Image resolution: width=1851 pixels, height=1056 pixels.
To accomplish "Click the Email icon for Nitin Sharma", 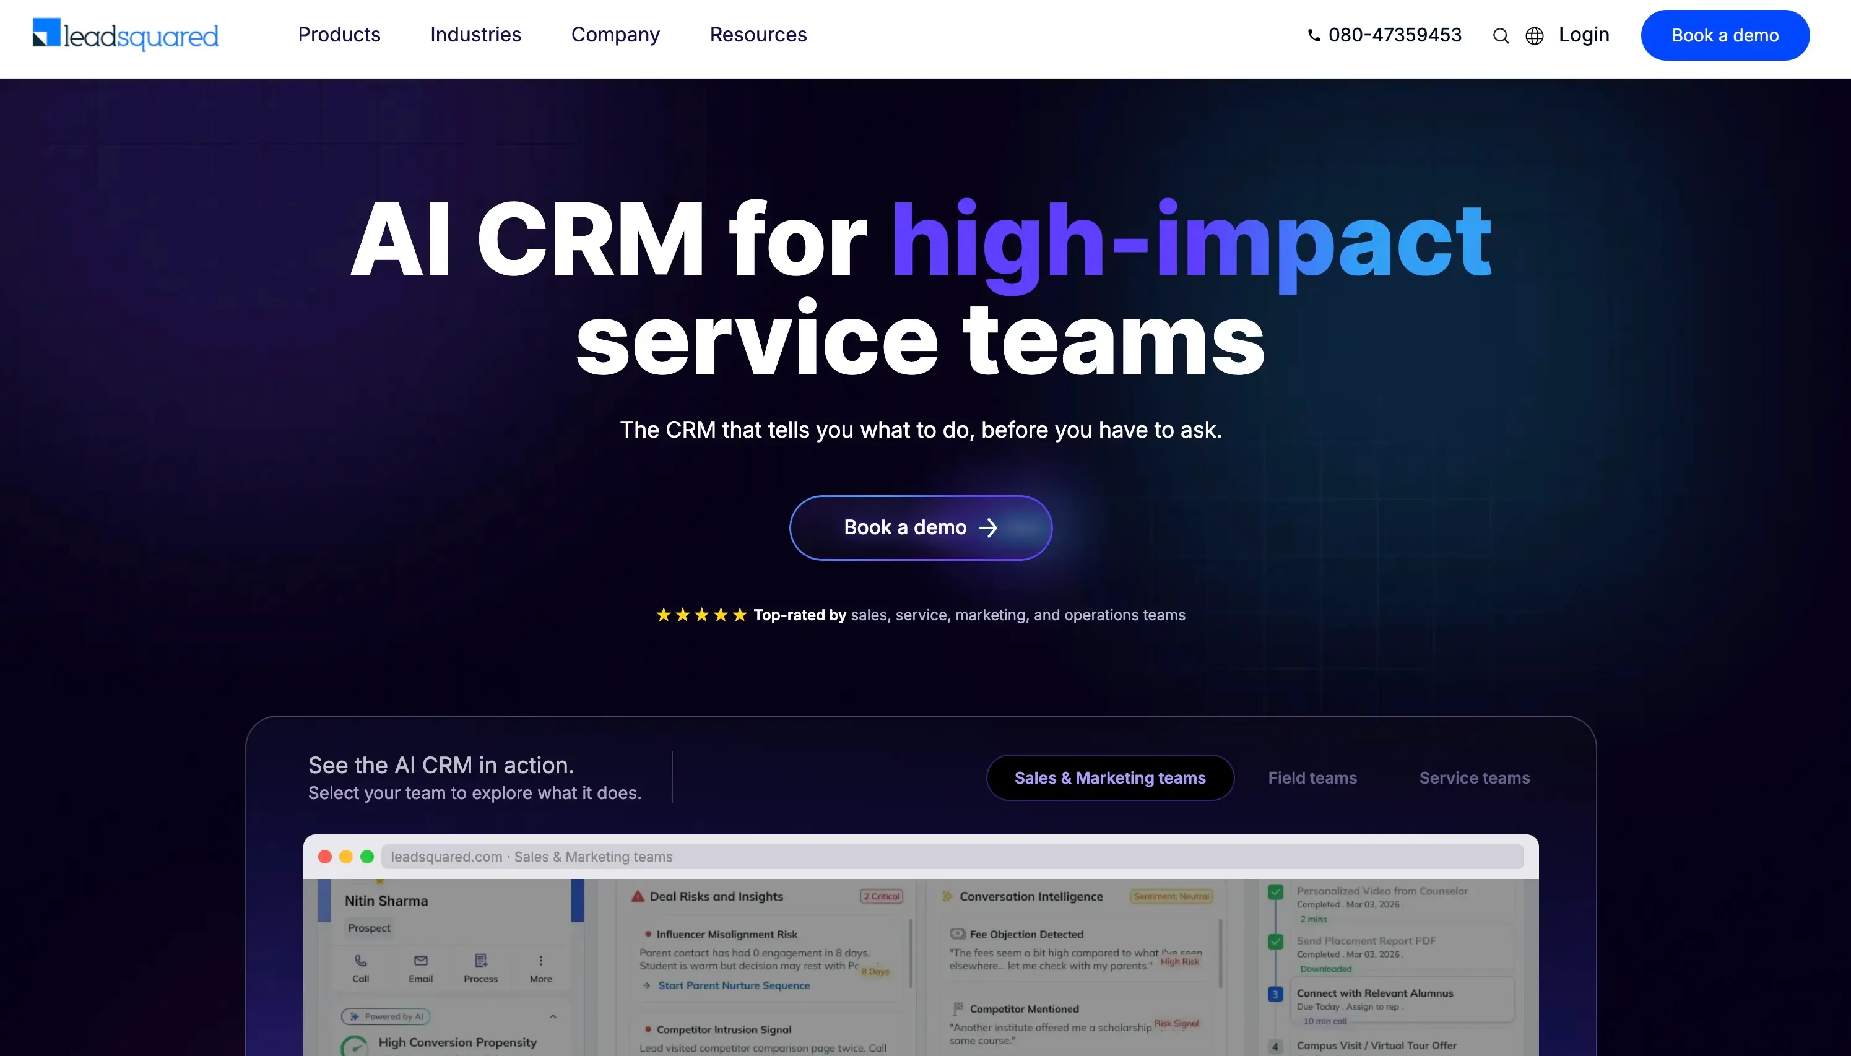I will coord(421,961).
